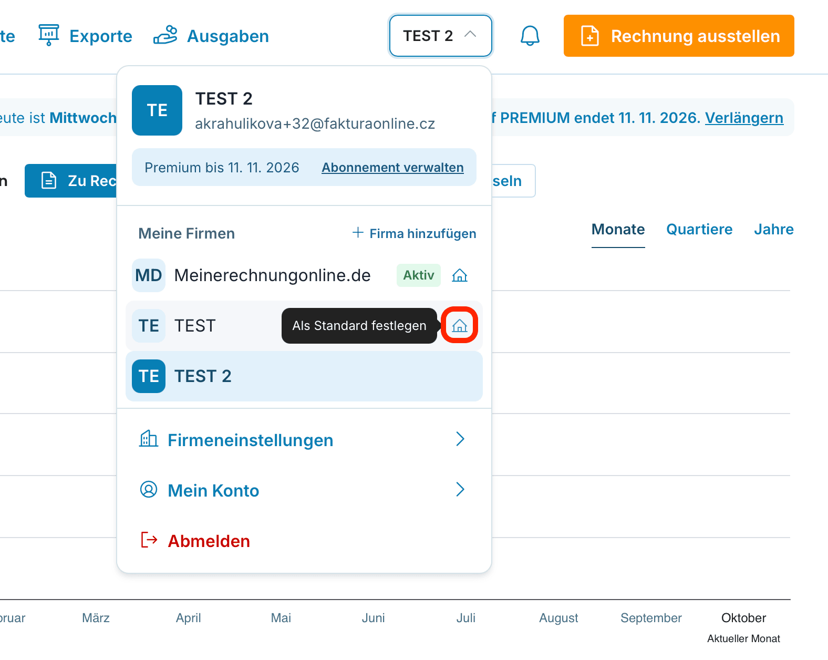Click the plus icon beside Firma hinzufügen
828x660 pixels.
click(358, 232)
